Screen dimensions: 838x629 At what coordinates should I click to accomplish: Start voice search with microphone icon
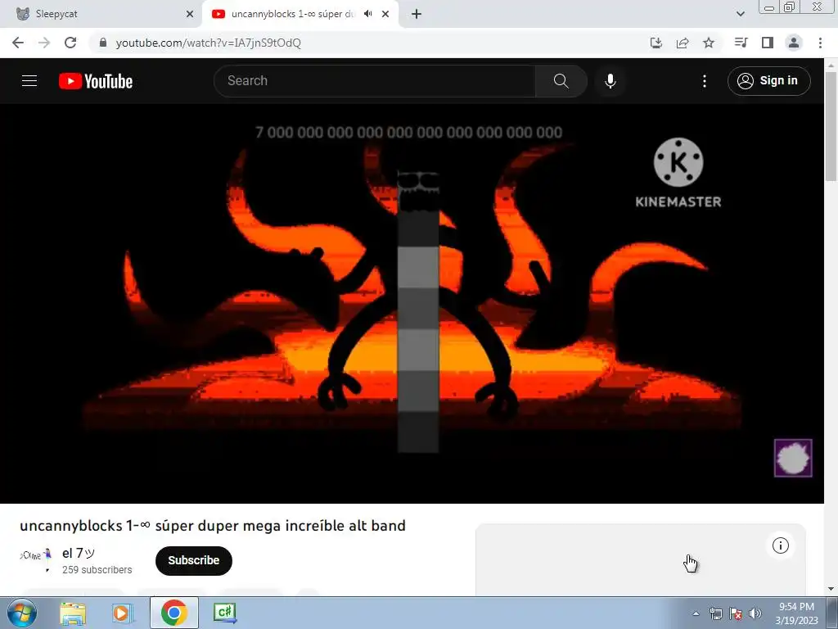coord(610,81)
